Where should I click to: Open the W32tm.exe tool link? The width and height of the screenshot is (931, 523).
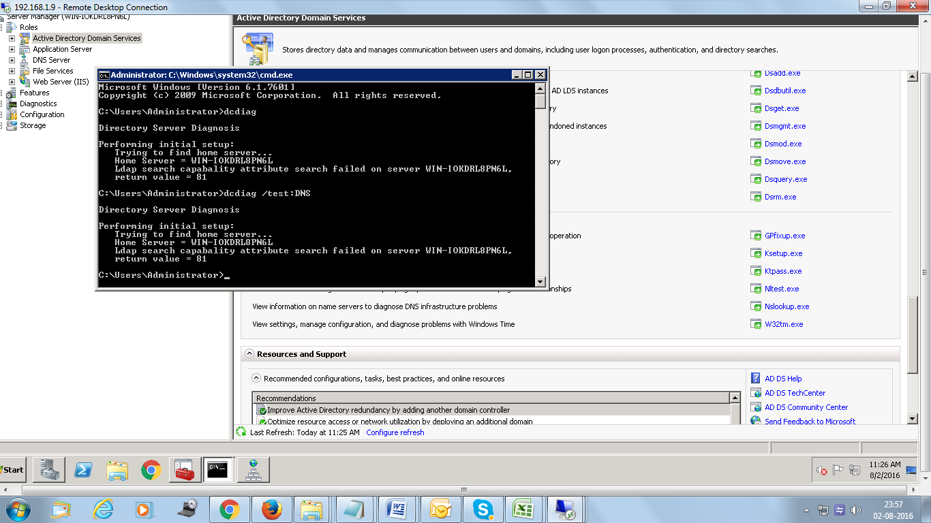(x=784, y=324)
